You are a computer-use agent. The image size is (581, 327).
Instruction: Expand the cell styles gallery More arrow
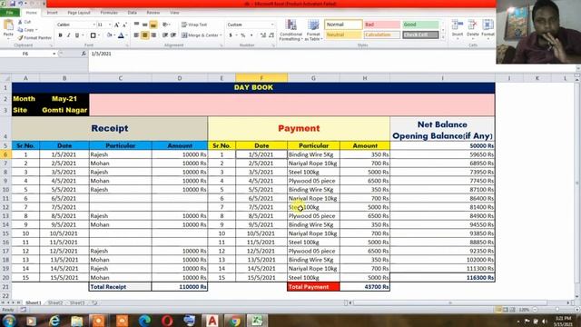tap(443, 37)
